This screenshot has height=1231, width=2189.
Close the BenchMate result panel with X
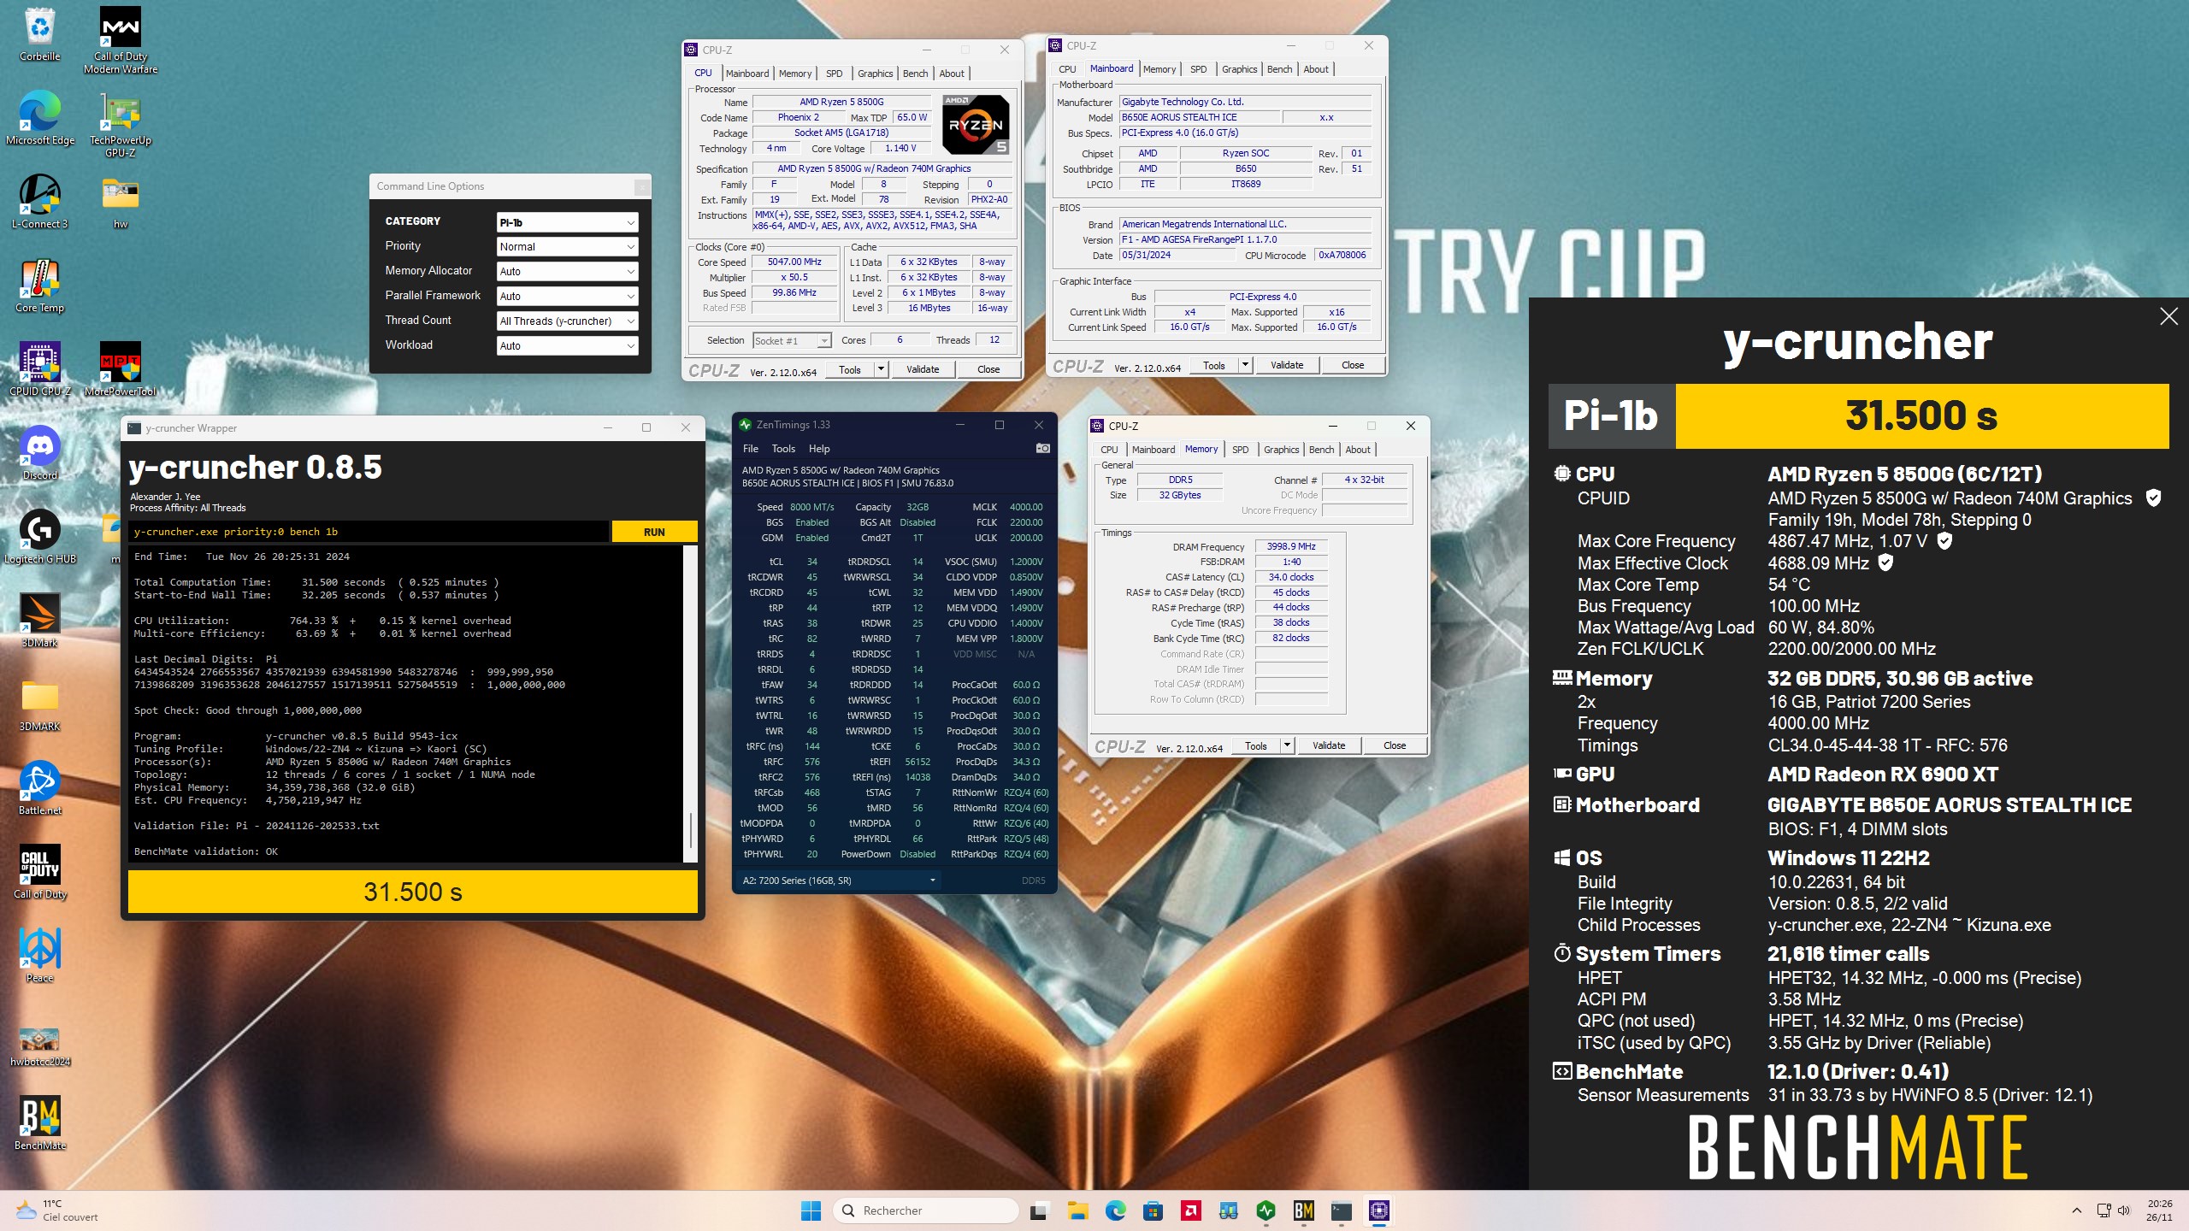point(2168,316)
